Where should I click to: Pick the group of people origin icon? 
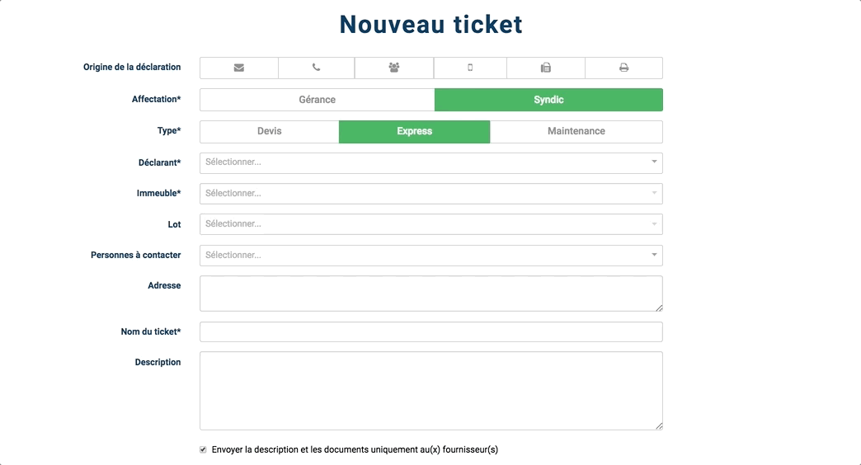point(394,68)
